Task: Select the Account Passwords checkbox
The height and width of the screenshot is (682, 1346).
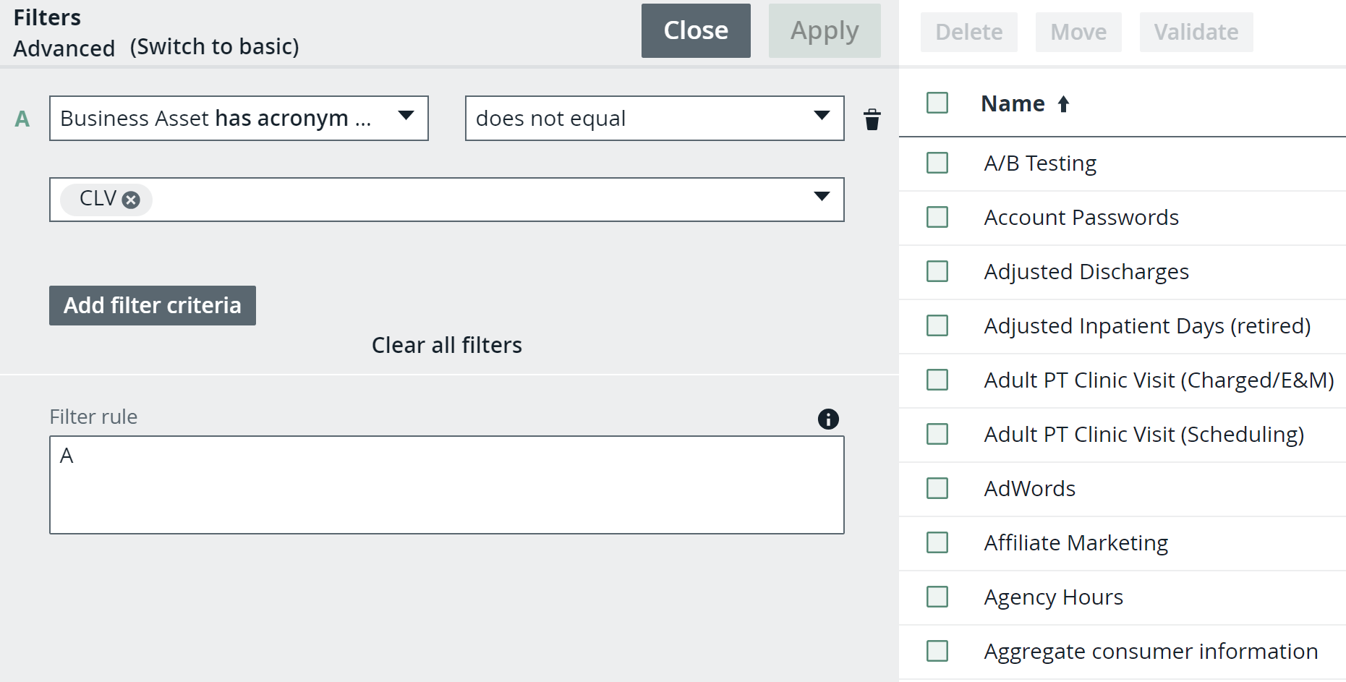Action: pyautogui.click(x=937, y=217)
